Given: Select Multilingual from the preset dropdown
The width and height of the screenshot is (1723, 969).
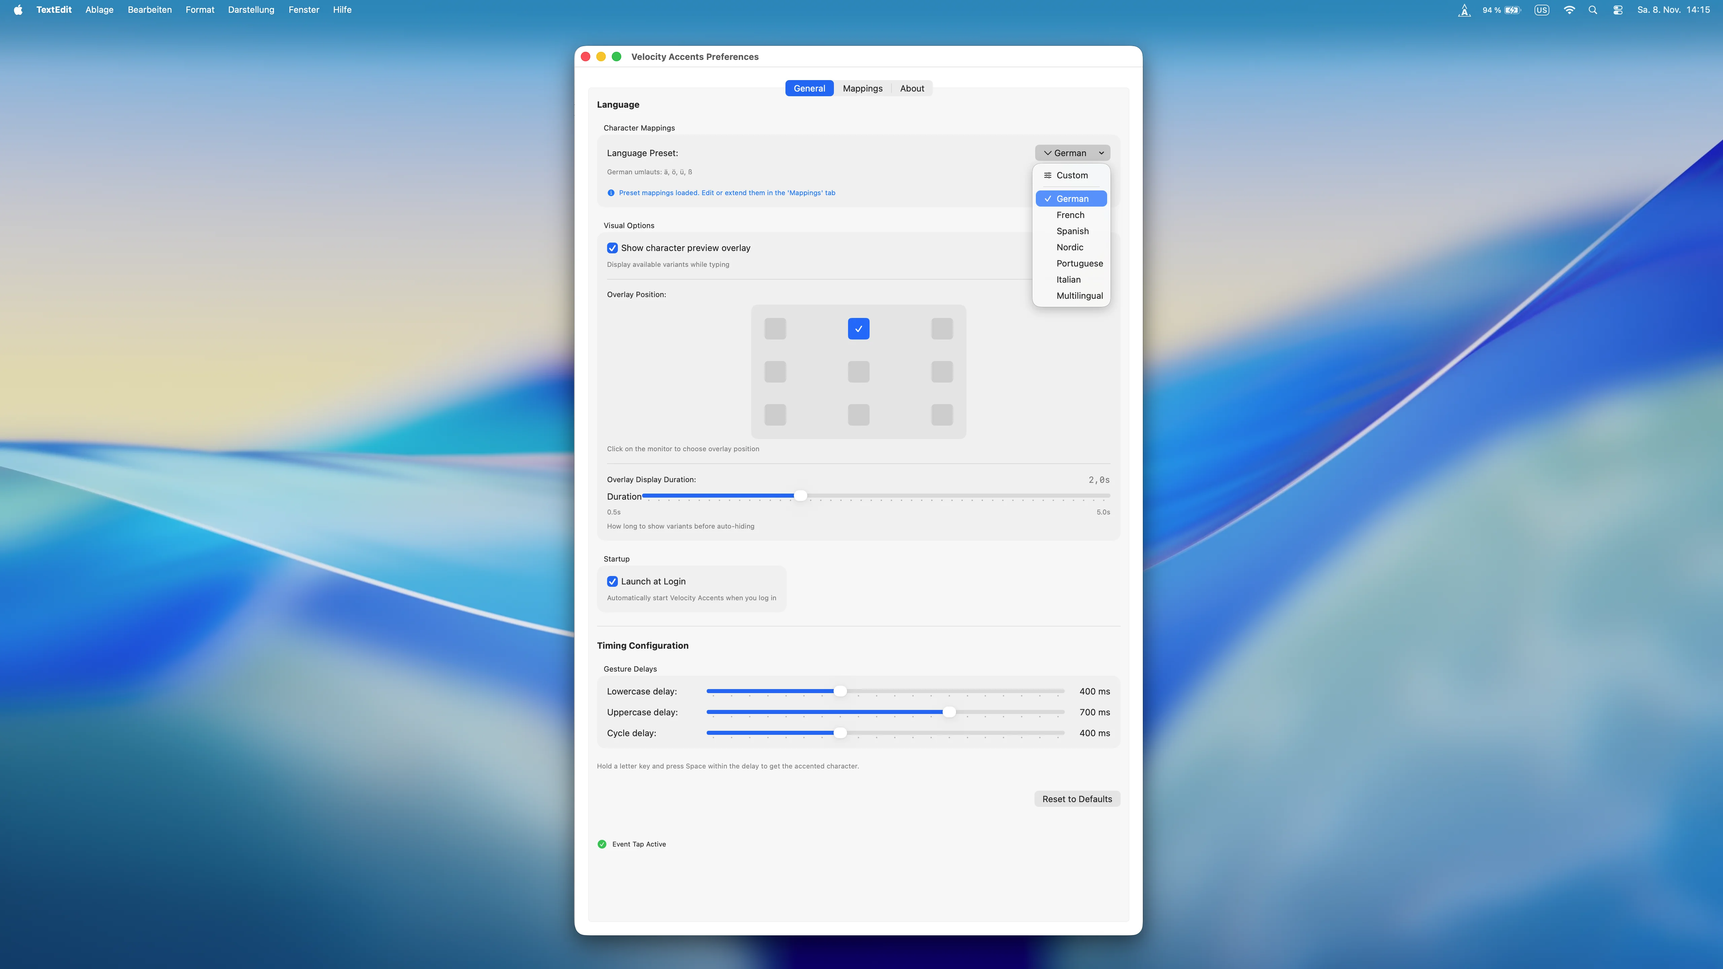Looking at the screenshot, I should pos(1080,295).
